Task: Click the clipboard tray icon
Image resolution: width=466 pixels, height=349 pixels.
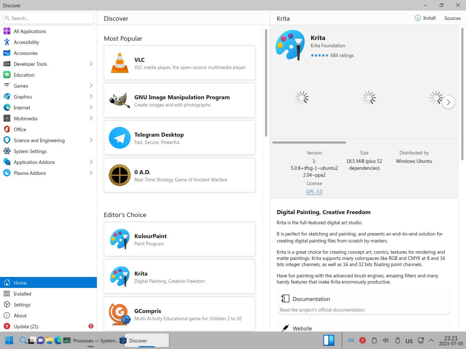Action: pos(374,341)
